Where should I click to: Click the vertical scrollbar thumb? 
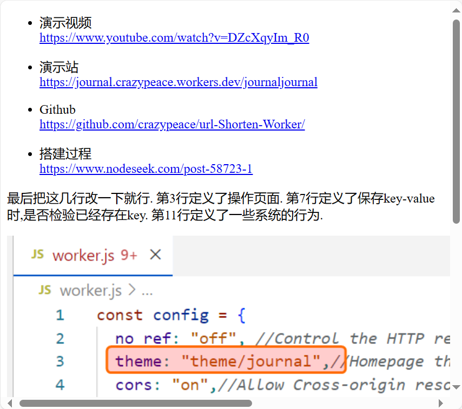[x=456, y=122]
